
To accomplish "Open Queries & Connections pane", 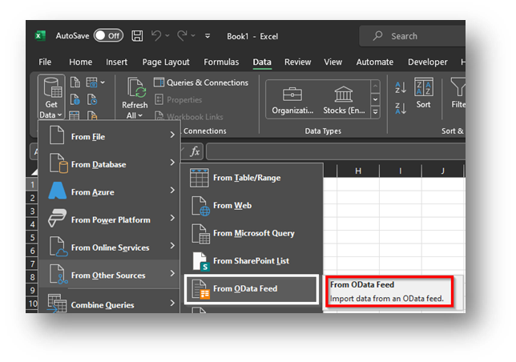I will point(201,82).
